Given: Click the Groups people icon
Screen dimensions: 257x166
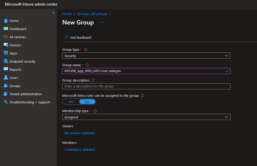Looking at the screenshot, I should [6, 86].
